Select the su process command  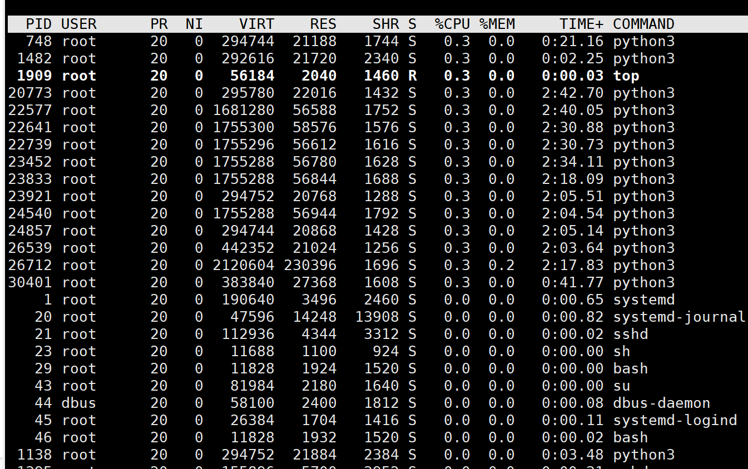[622, 386]
